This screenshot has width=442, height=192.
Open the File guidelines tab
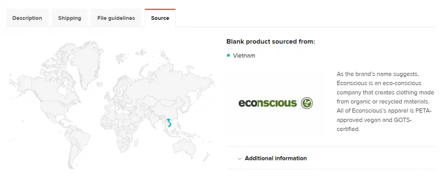116,18
